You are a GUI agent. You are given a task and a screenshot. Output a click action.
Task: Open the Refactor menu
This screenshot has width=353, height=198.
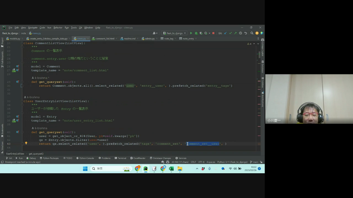tap(58, 28)
